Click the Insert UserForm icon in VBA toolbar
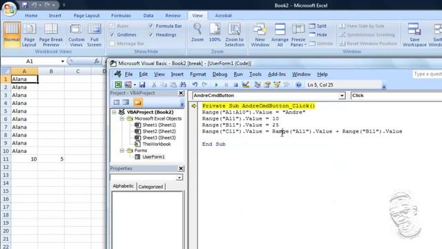The height and width of the screenshot is (249, 442). pyautogui.click(x=128, y=84)
